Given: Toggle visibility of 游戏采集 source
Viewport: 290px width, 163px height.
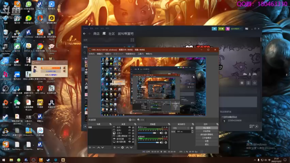Looking at the screenshot, I should click(x=129, y=139).
